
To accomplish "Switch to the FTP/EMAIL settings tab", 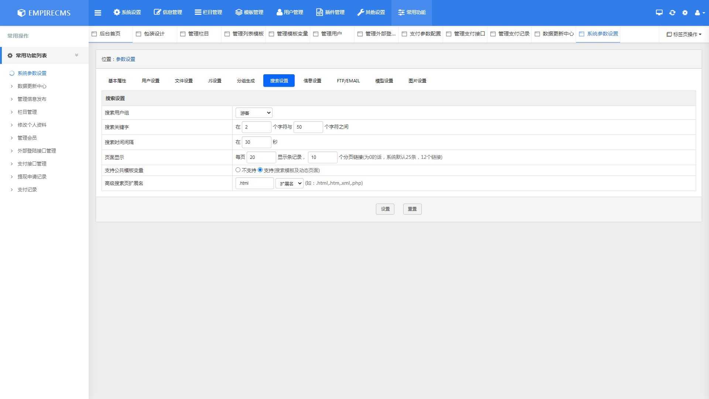I will pyautogui.click(x=348, y=81).
